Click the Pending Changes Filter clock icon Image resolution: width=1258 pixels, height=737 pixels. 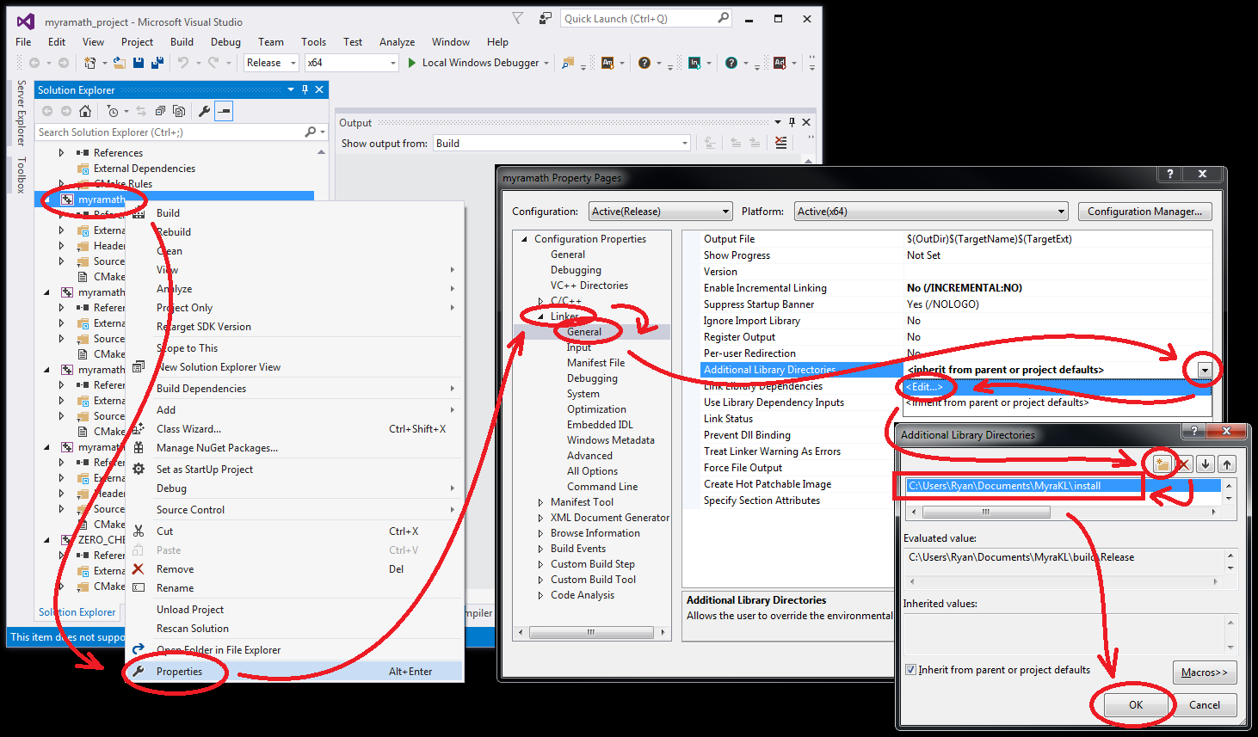pyautogui.click(x=113, y=111)
